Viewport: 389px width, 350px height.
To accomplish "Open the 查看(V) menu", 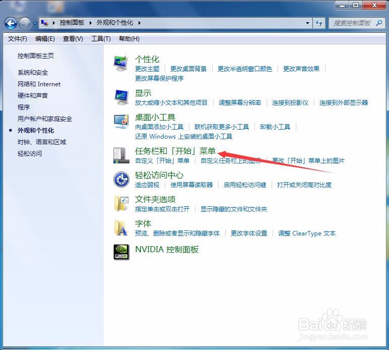I will (73, 39).
